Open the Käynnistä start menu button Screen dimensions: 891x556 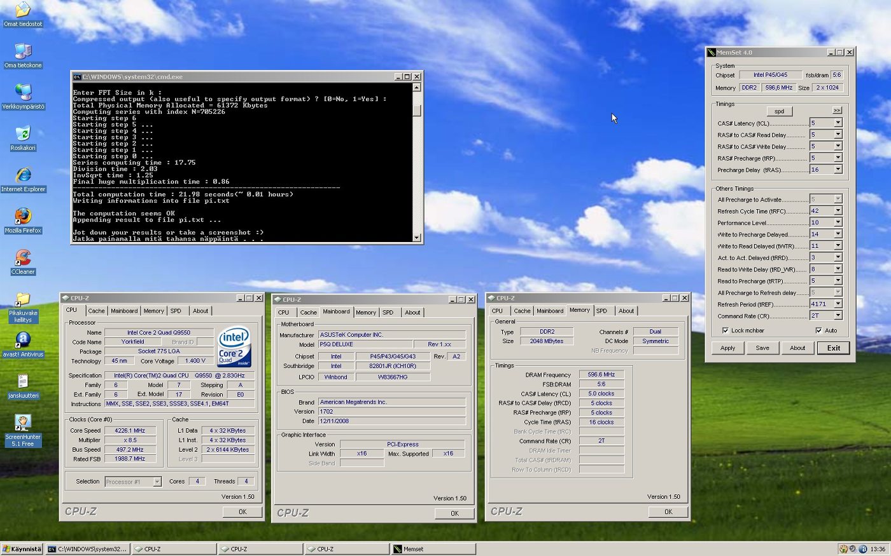tap(22, 549)
